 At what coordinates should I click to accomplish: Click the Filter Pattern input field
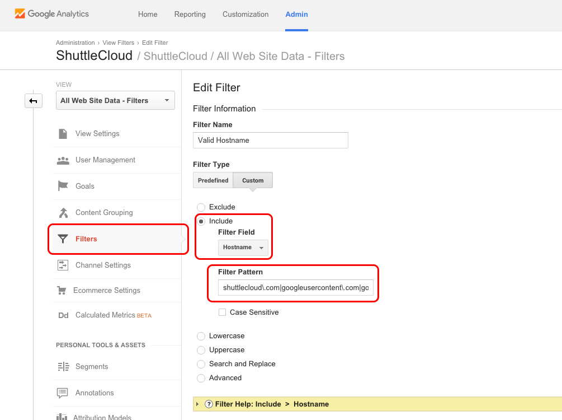[296, 287]
